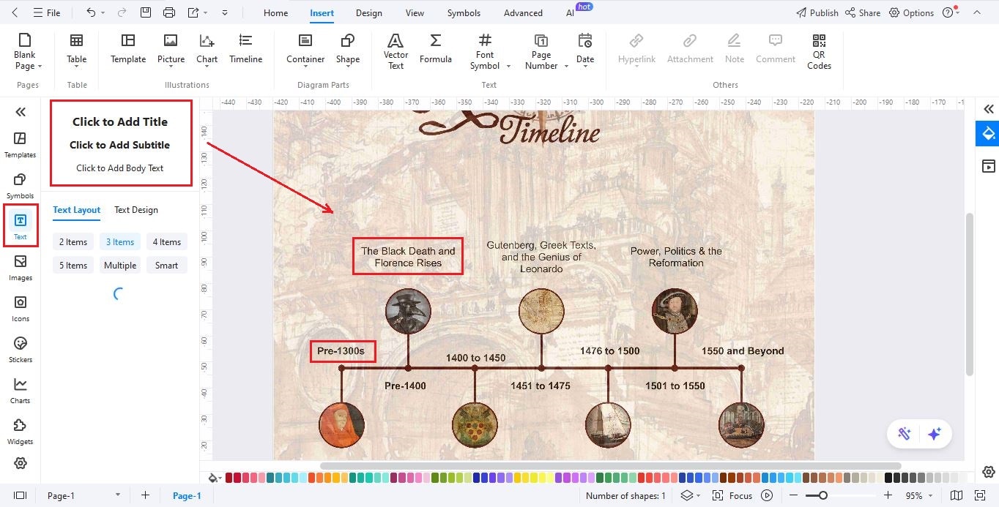Viewport: 999px width, 507px height.
Task: Insert a Chart
Action: pyautogui.click(x=207, y=49)
